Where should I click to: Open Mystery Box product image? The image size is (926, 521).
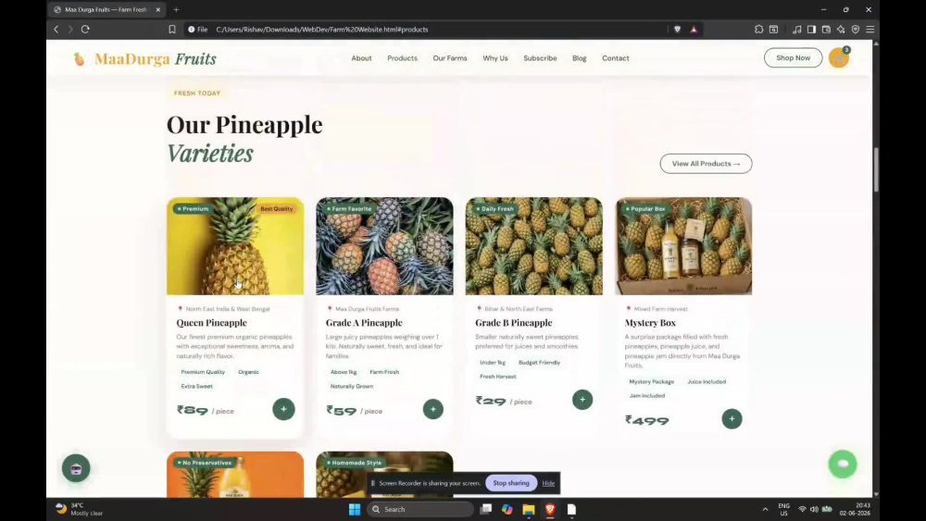[683, 246]
